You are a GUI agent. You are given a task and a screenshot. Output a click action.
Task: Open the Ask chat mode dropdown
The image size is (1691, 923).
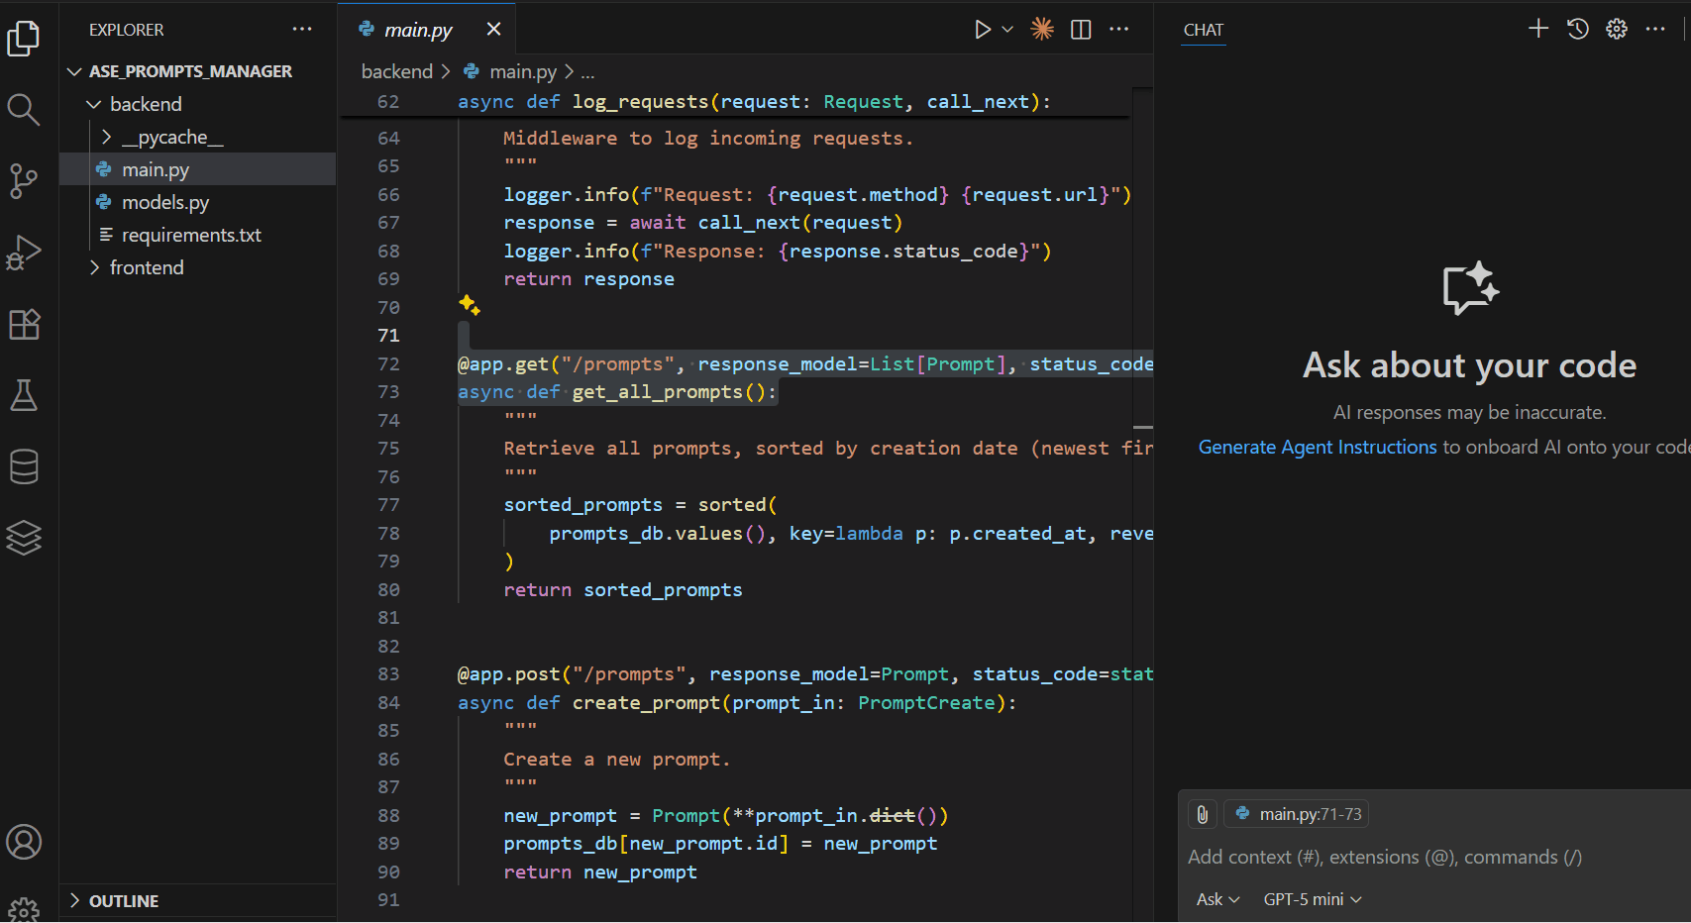point(1217,899)
